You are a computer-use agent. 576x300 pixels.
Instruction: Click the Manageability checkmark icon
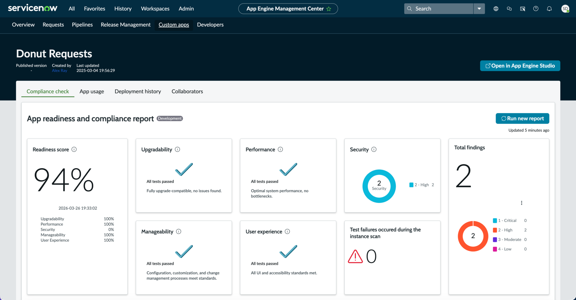[184, 252]
